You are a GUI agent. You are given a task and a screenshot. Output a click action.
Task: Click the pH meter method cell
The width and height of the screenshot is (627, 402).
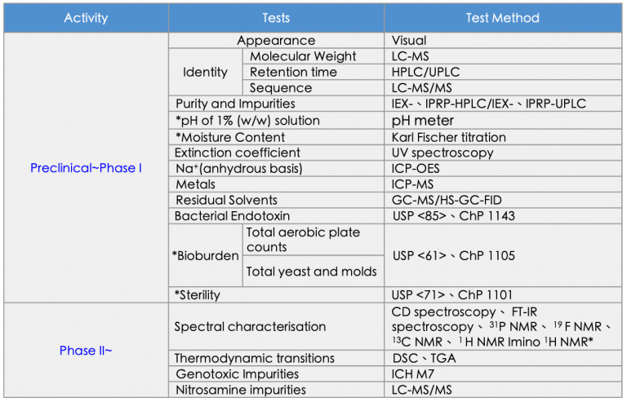coord(503,121)
